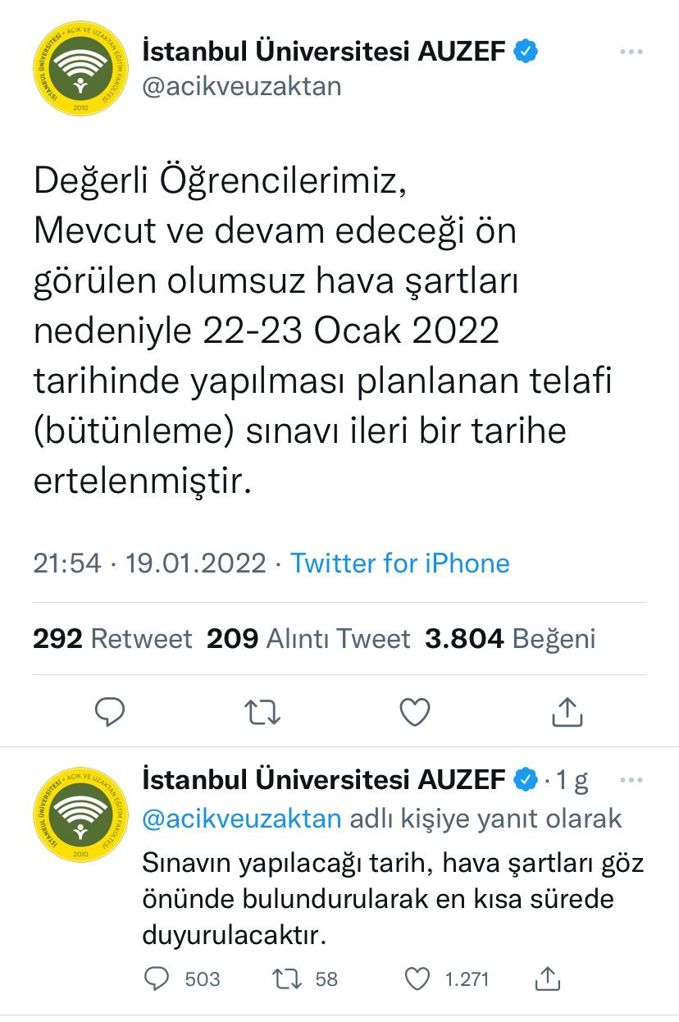This screenshot has width=679, height=1022.
Task: Open the more options menu on the reply tweet
Action: tap(632, 778)
